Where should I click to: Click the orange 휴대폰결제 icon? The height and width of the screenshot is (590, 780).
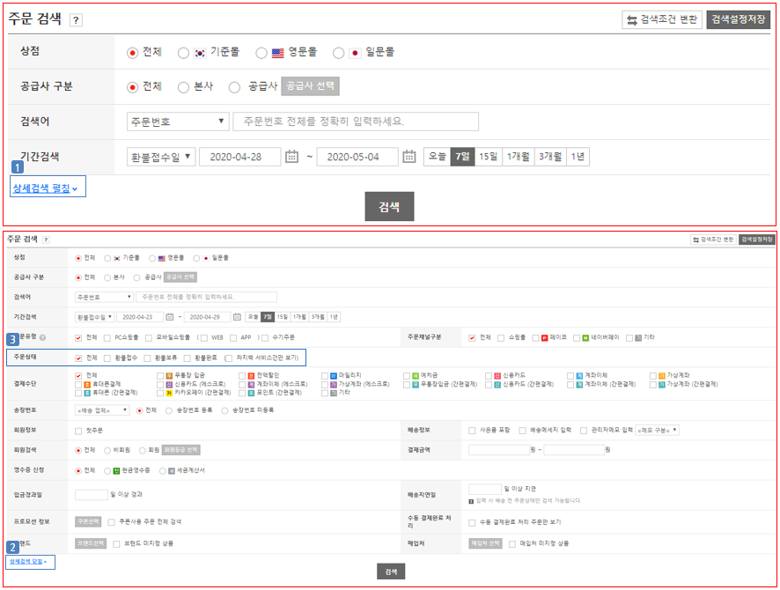point(87,385)
